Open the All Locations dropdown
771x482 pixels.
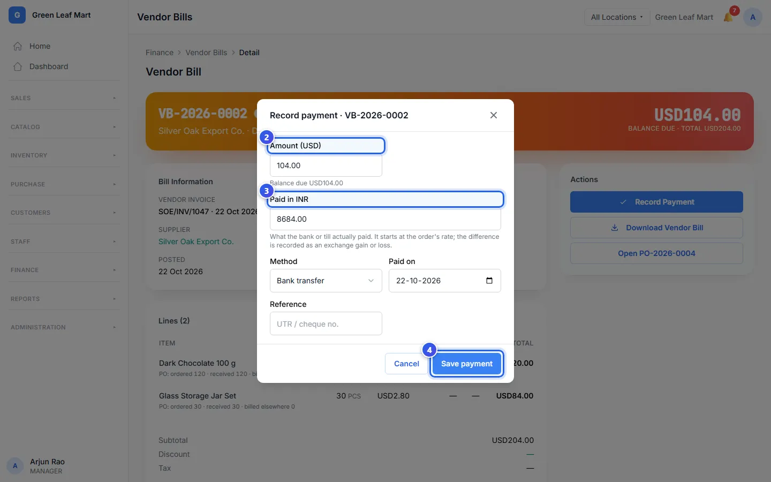(x=617, y=17)
